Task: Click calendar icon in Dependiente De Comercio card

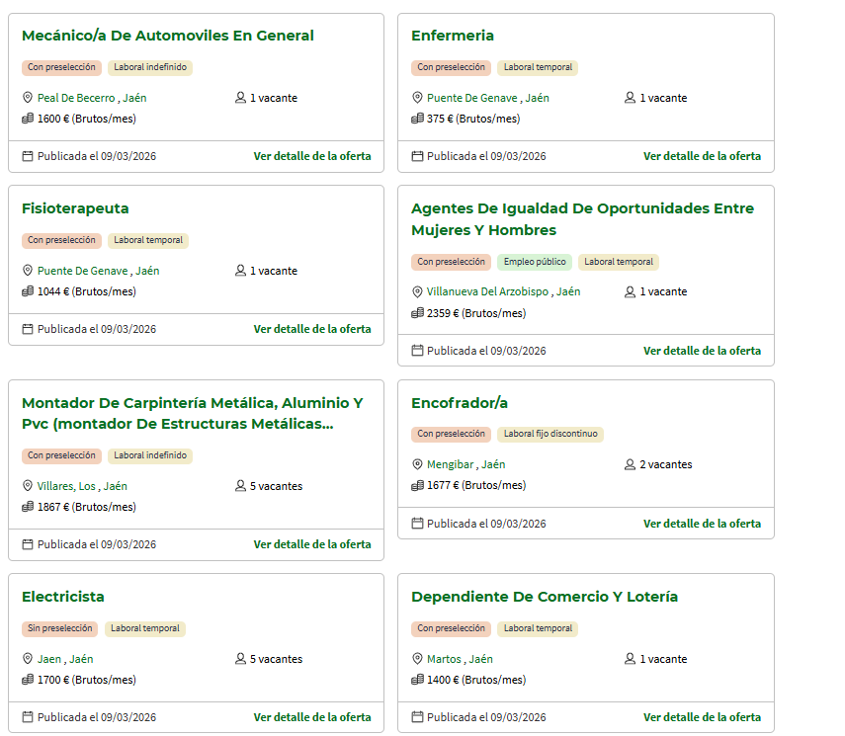Action: [x=417, y=717]
